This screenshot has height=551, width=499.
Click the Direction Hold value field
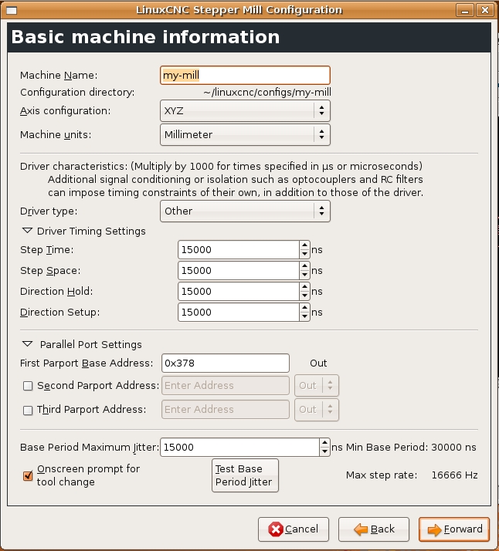pyautogui.click(x=239, y=291)
